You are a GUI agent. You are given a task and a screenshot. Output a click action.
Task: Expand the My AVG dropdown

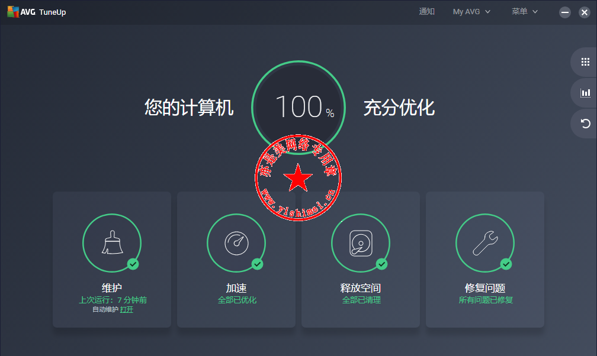point(471,12)
